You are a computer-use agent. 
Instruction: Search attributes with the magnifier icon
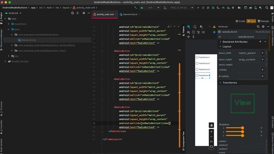[258, 27]
